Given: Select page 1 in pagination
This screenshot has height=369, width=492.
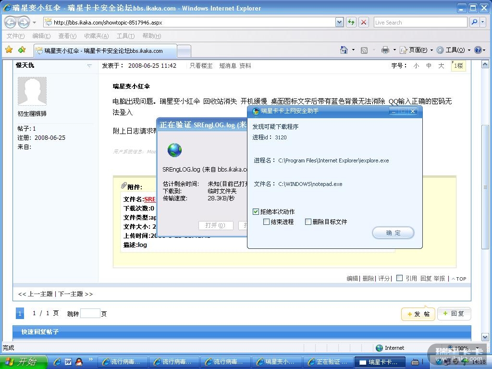Looking at the screenshot, I should click(20, 313).
